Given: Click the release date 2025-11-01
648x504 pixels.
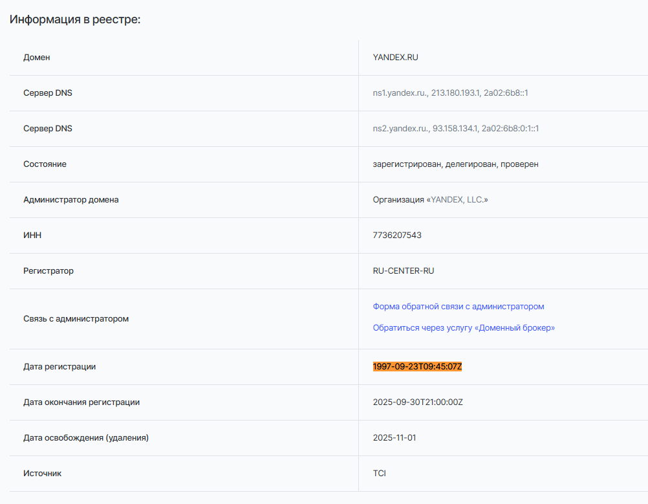Looking at the screenshot, I should [x=394, y=438].
